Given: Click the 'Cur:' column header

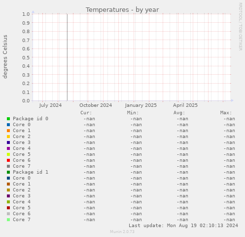Looking at the screenshot, I should point(86,113).
